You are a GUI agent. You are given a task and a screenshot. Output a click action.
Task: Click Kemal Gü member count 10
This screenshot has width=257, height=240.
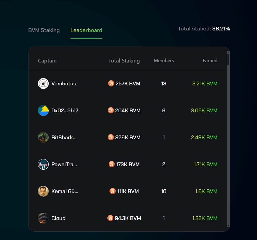(x=164, y=191)
